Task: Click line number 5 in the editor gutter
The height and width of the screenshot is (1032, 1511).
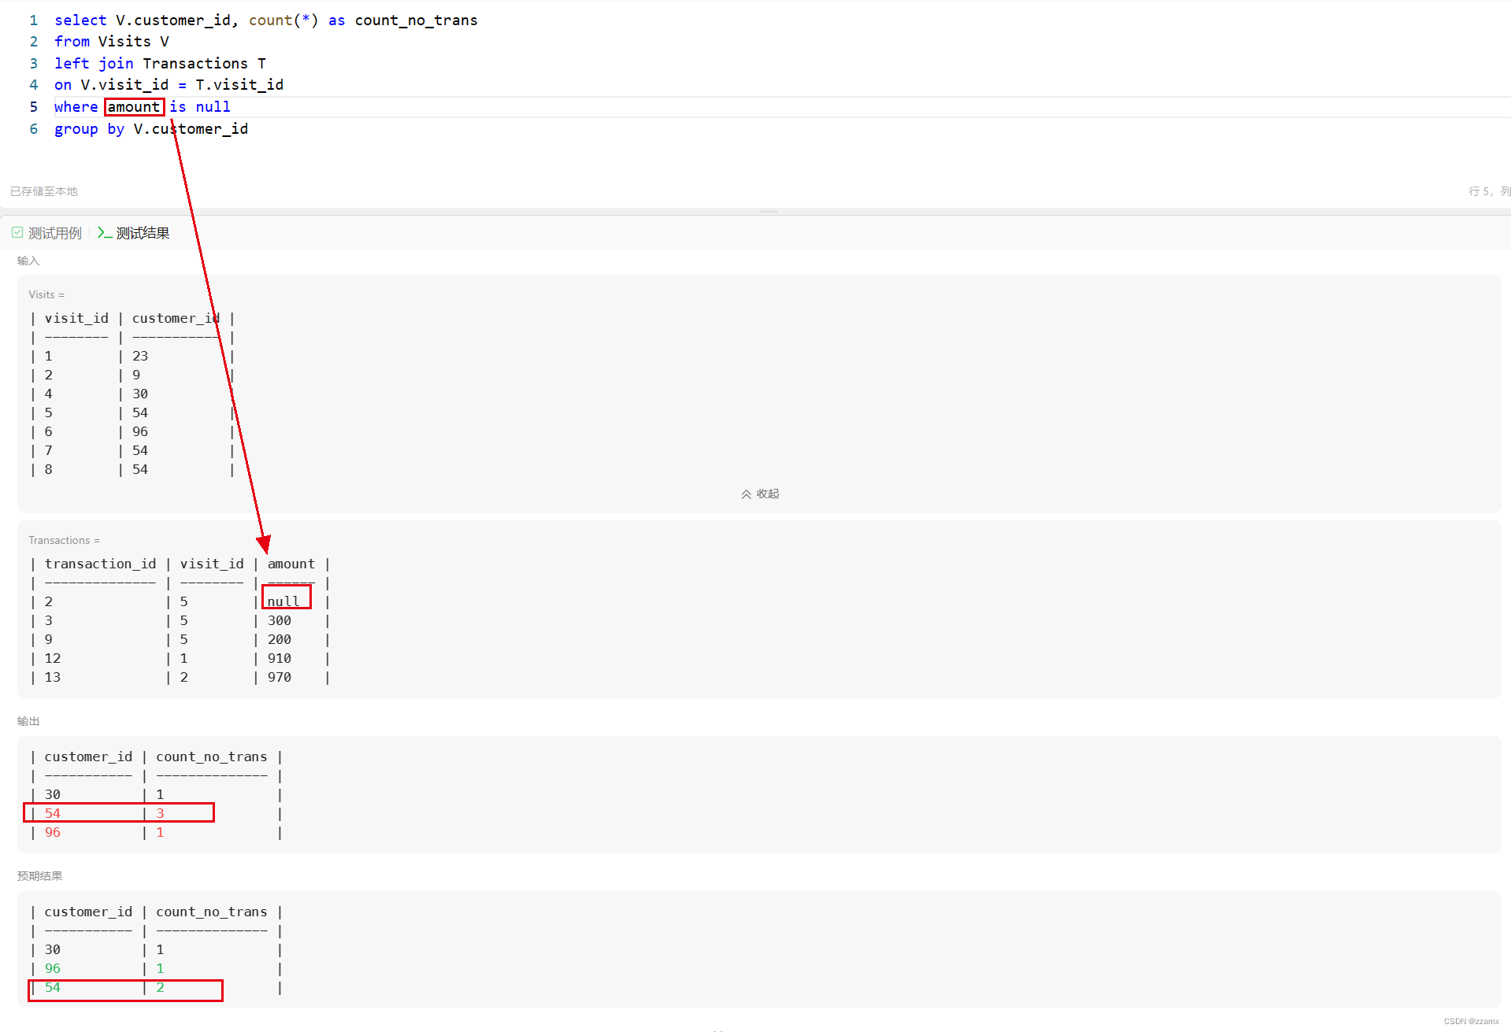Action: (34, 106)
